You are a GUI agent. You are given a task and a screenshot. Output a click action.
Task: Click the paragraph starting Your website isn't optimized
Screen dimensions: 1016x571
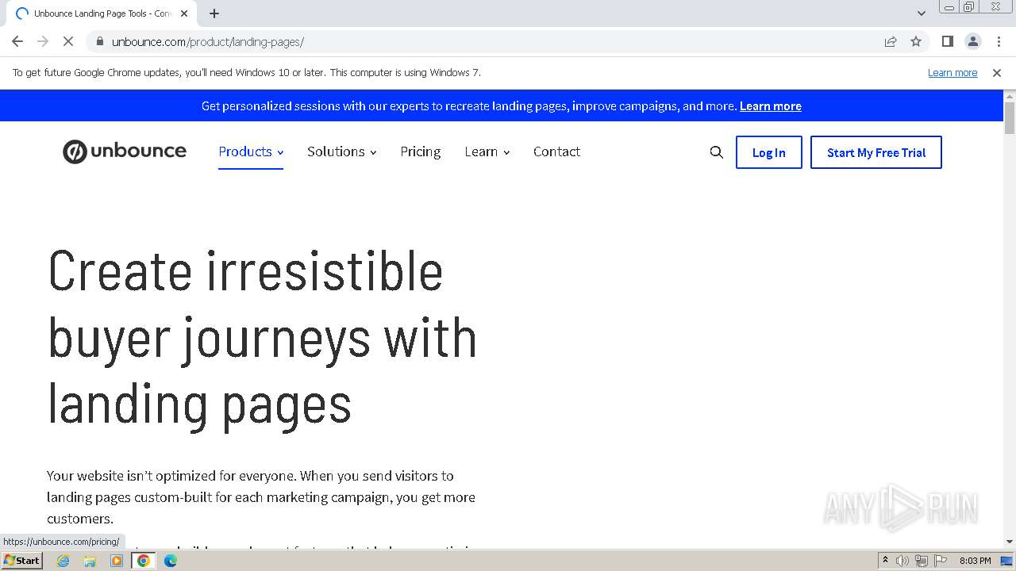pyautogui.click(x=261, y=497)
